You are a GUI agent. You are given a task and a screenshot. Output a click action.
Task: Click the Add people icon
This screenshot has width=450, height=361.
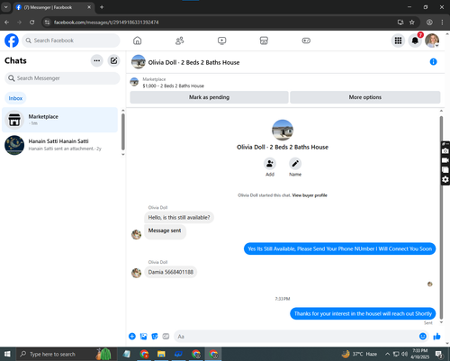point(270,164)
